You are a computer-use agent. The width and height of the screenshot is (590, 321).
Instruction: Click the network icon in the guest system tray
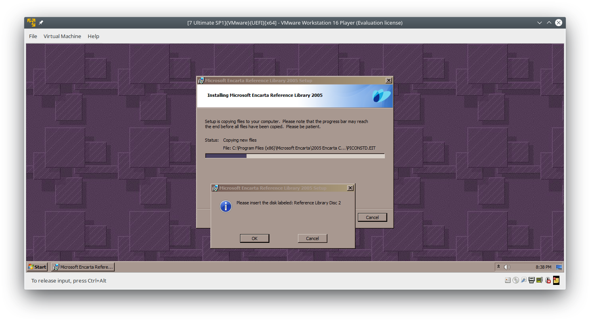pyautogui.click(x=559, y=267)
